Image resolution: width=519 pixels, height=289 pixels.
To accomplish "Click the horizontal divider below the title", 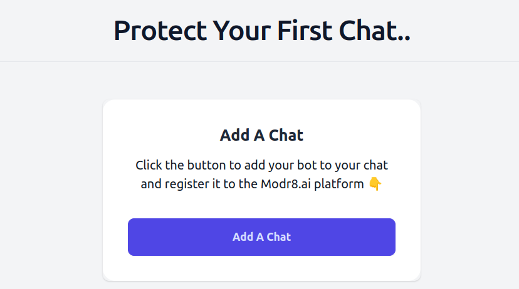I will [259, 62].
